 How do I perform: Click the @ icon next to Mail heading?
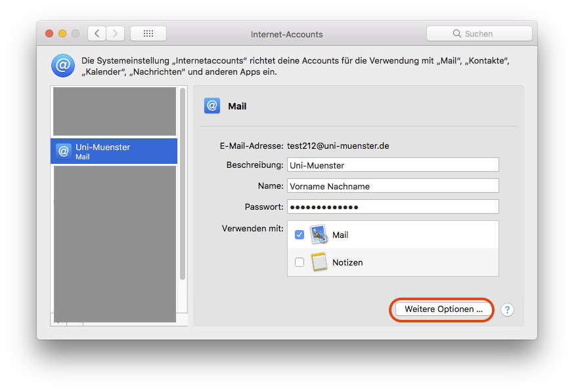[x=212, y=106]
